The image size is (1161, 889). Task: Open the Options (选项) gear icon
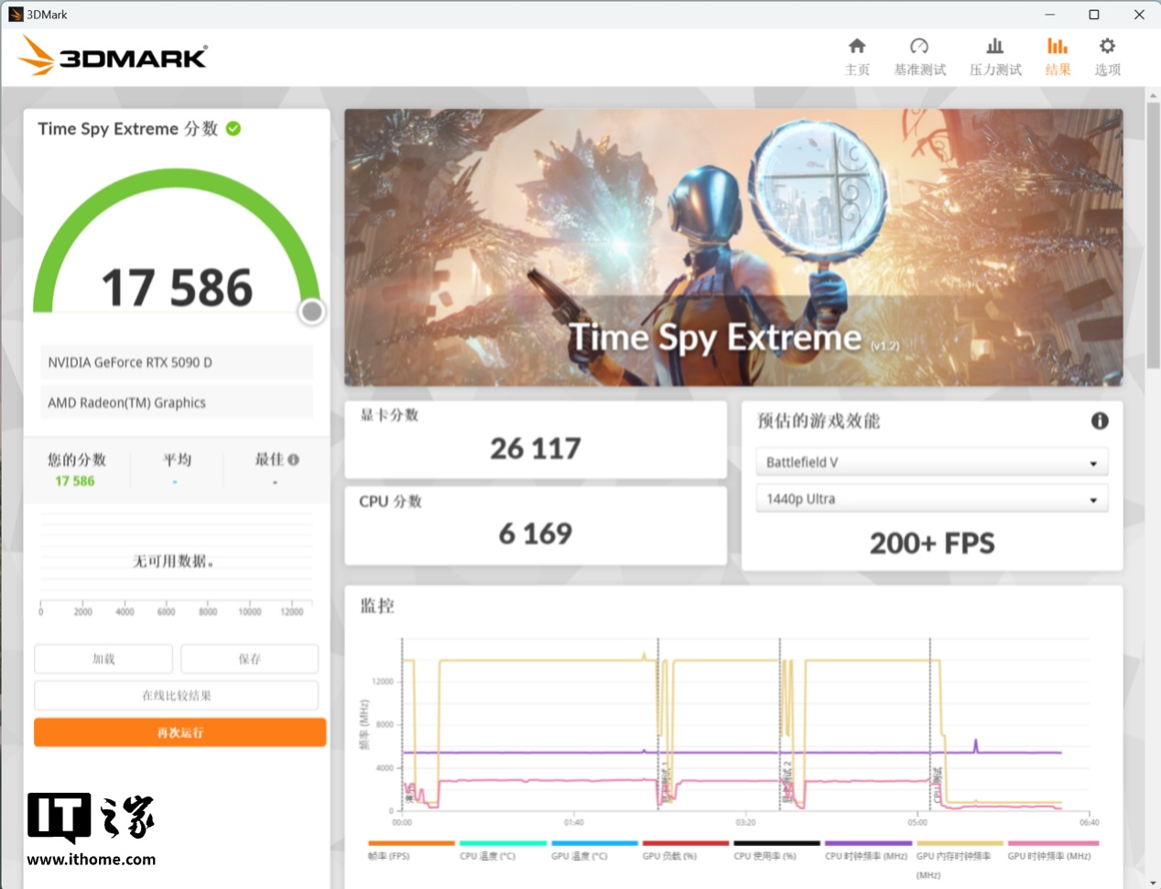coord(1107,47)
